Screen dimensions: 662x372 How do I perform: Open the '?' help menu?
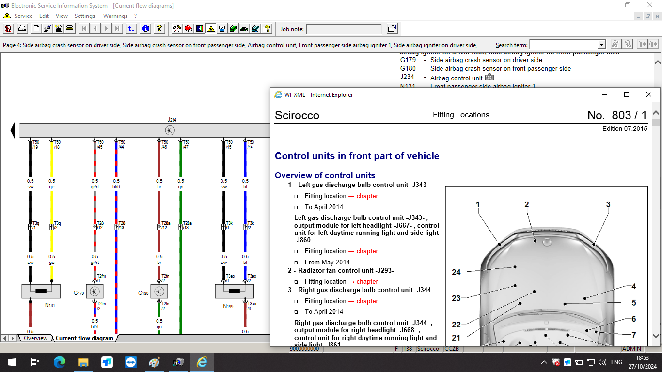coord(135,16)
